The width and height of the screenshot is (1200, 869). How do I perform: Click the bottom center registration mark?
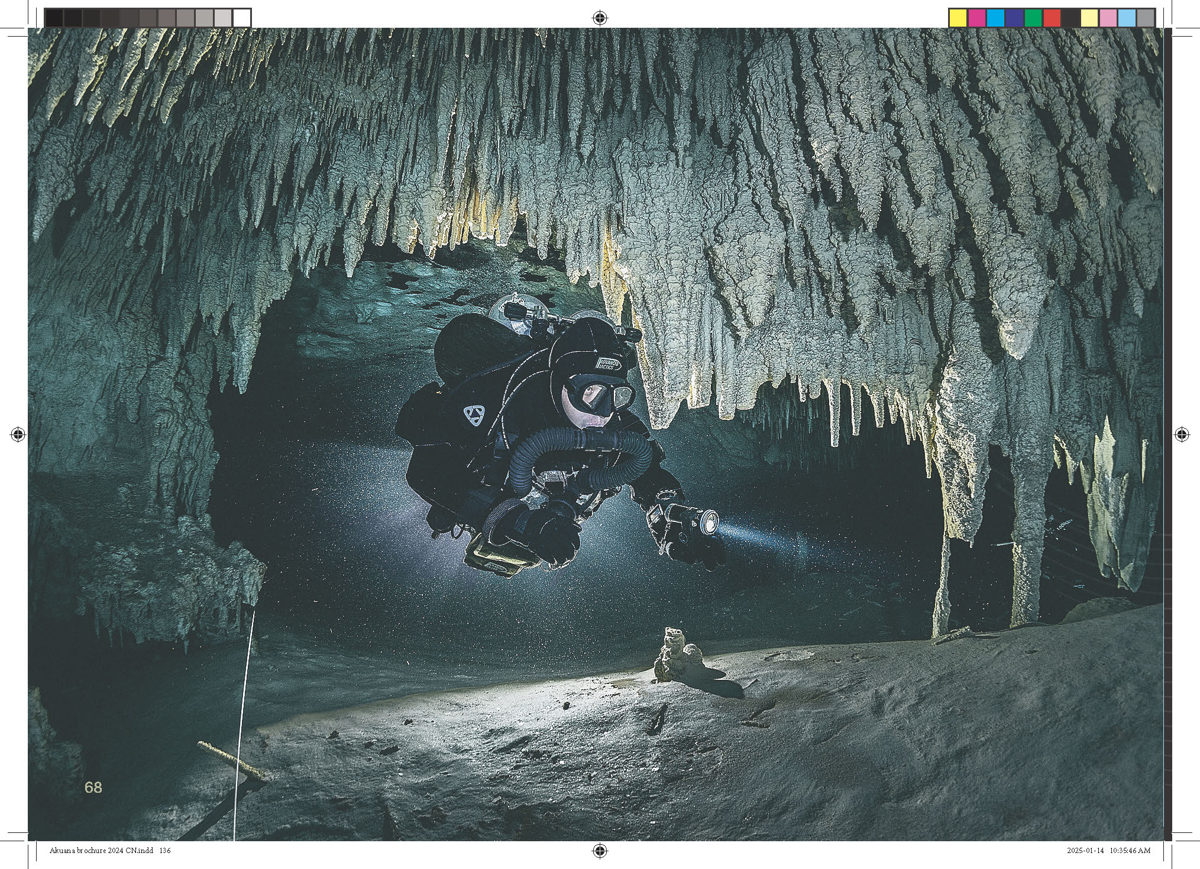[x=600, y=850]
